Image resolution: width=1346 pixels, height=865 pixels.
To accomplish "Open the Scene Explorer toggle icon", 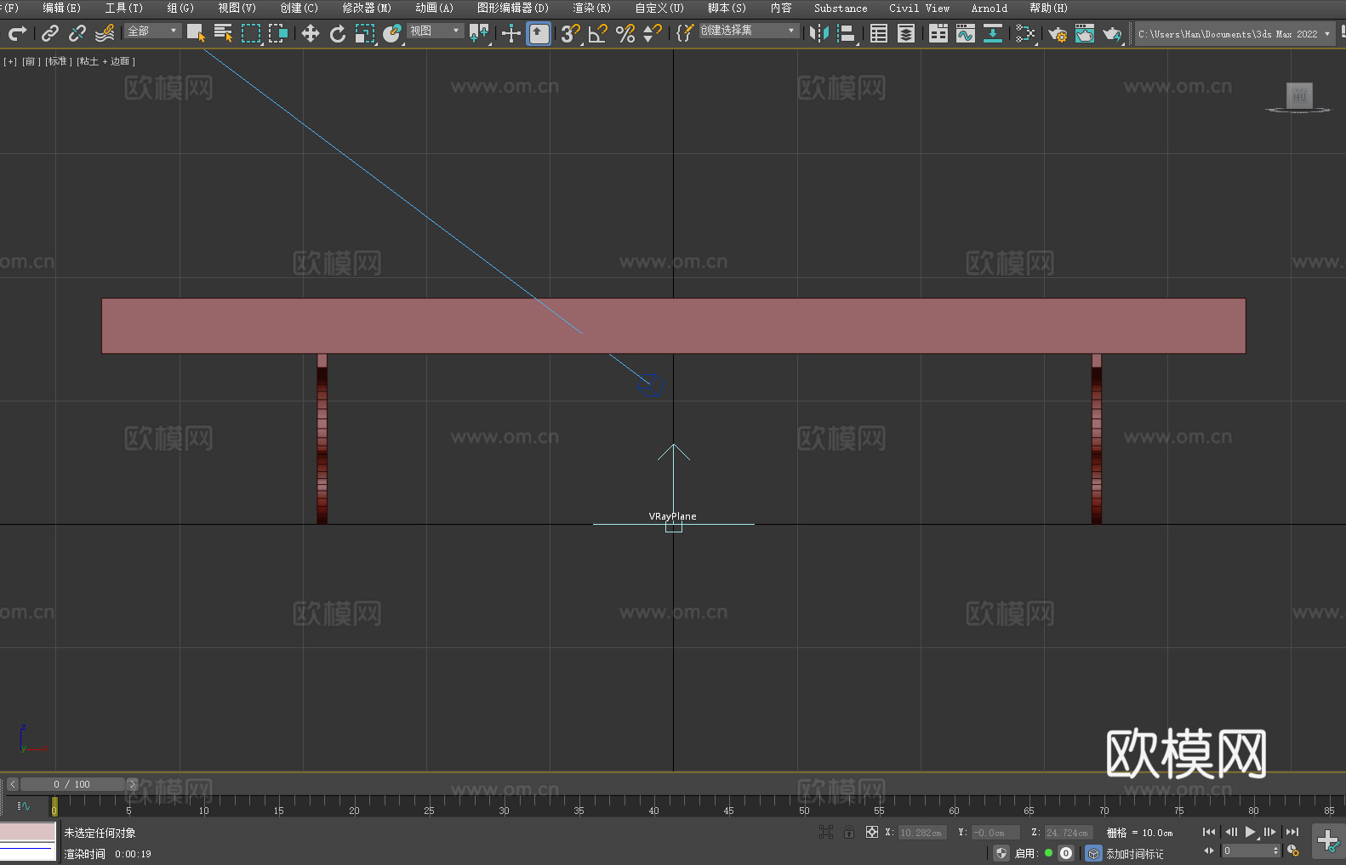I will [x=879, y=33].
